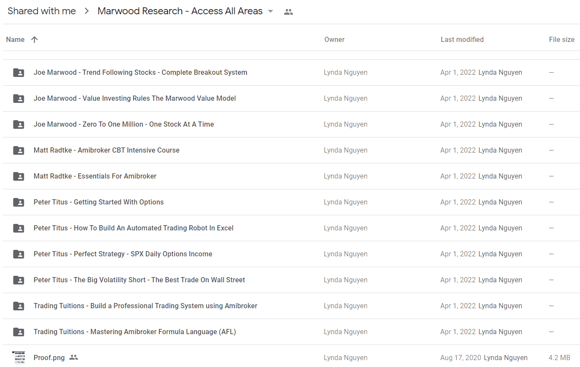Select the Proof.png file name
The width and height of the screenshot is (580, 367).
(x=49, y=358)
